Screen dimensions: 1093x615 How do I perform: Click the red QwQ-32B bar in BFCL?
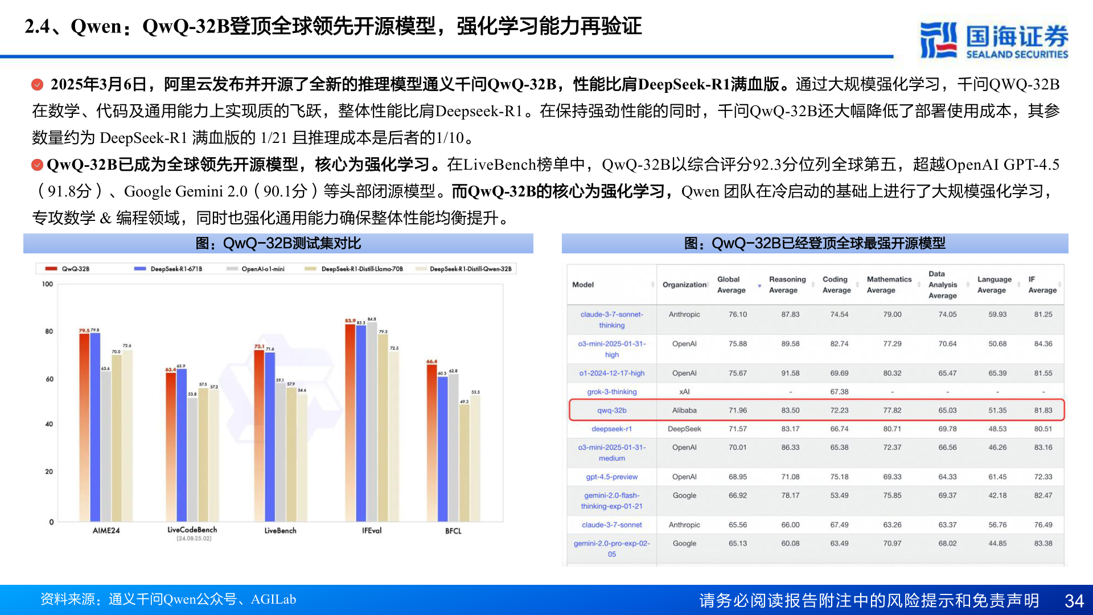432,443
